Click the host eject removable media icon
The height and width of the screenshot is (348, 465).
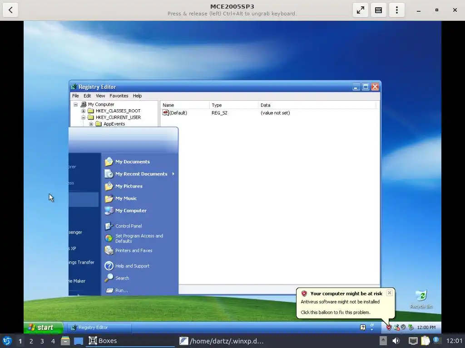click(383, 341)
